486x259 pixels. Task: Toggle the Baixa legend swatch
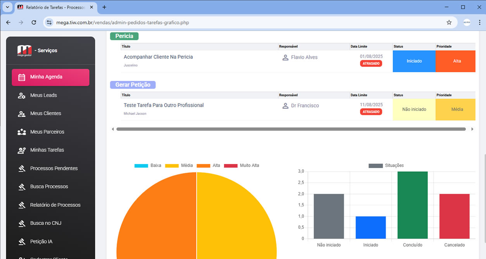(141, 166)
